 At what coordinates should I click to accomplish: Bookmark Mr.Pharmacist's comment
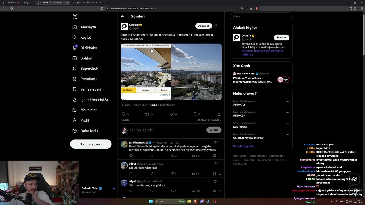click(214, 156)
